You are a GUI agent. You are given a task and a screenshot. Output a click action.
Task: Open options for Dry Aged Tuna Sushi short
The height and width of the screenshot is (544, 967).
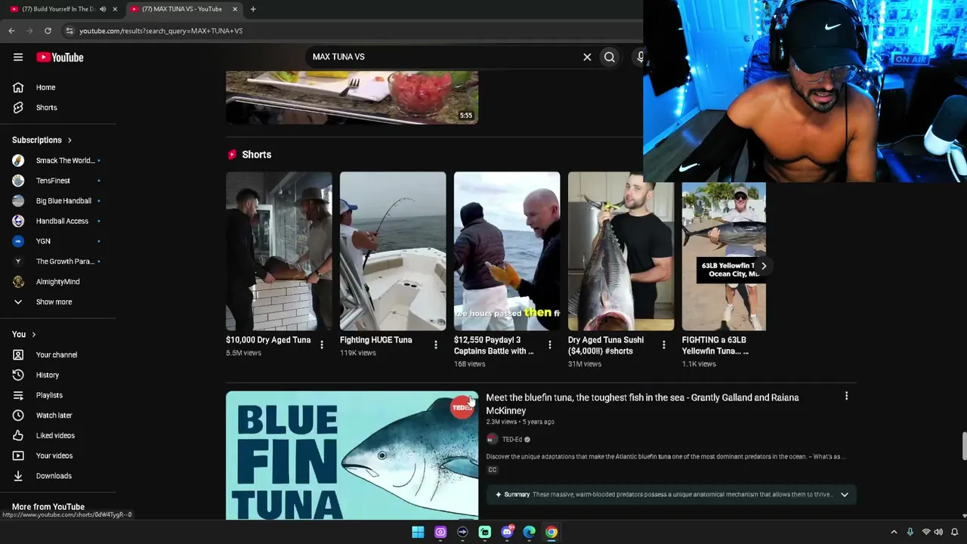pyautogui.click(x=664, y=345)
